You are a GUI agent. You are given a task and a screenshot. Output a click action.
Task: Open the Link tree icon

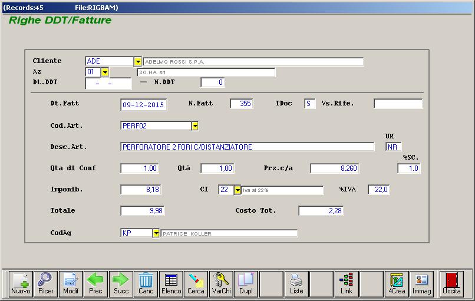[x=347, y=284]
